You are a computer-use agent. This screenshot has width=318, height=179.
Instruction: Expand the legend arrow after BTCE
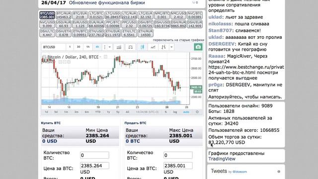[100, 57]
